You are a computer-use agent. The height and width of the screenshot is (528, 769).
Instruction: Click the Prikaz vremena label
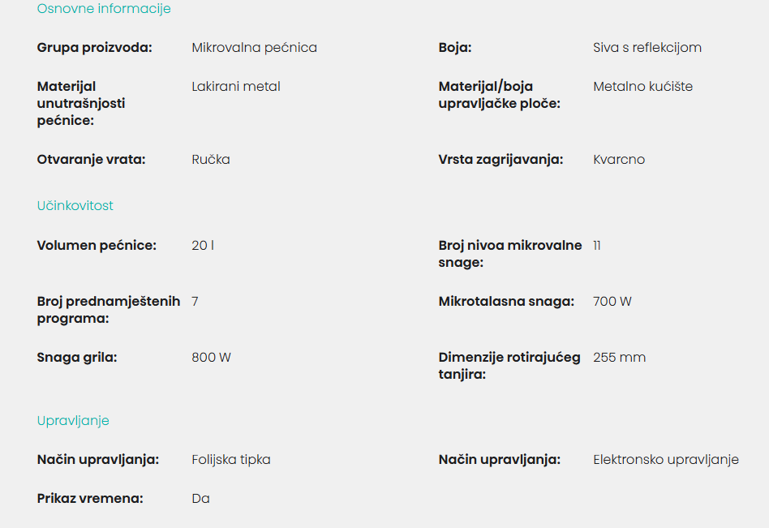coord(90,498)
